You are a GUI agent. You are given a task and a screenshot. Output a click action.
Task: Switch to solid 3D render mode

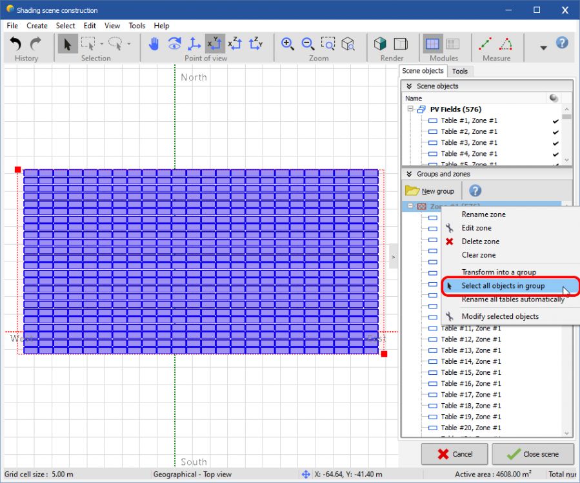coord(381,44)
